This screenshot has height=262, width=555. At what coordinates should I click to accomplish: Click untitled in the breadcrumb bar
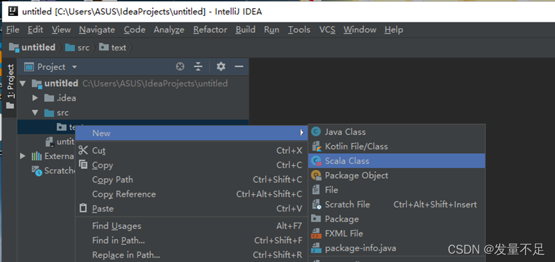coord(38,47)
